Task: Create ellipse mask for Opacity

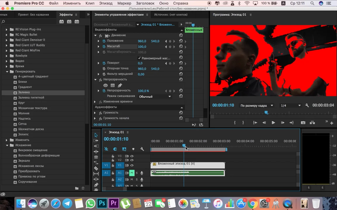Action: point(105,85)
